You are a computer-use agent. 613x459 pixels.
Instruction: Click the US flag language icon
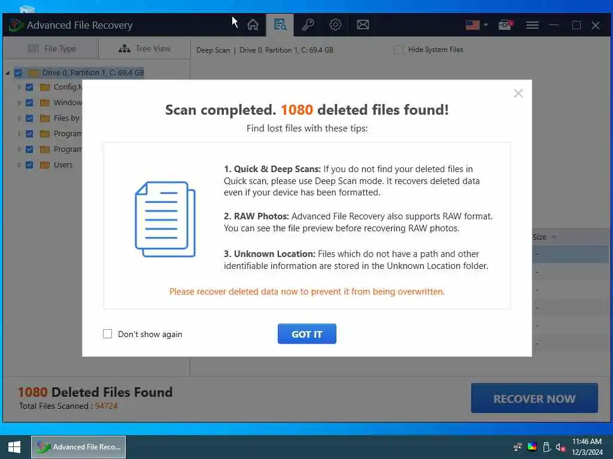(473, 25)
